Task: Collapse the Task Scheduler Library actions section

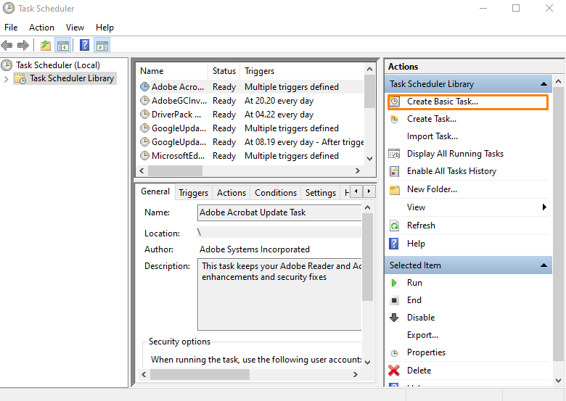Action: [544, 84]
